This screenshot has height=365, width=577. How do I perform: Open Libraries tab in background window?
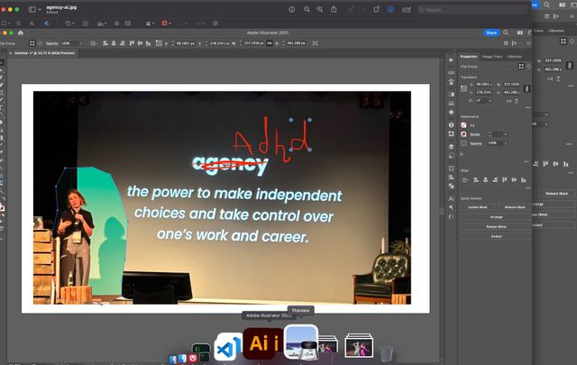[556, 31]
